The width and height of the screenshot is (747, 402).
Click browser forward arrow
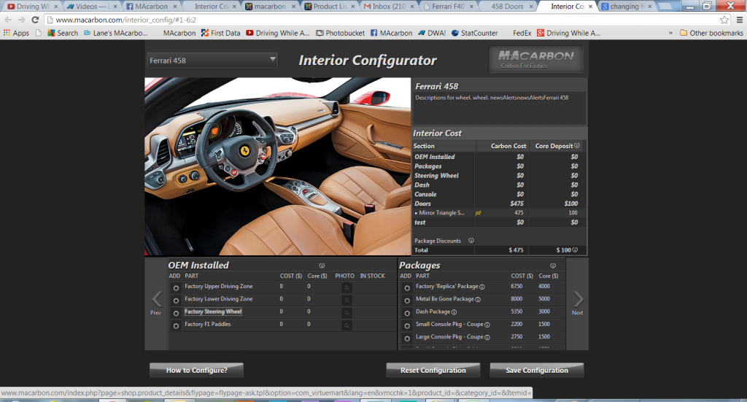pos(21,20)
